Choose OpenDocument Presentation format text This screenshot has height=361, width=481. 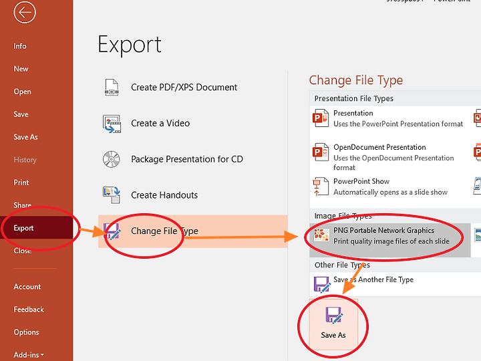393,157
